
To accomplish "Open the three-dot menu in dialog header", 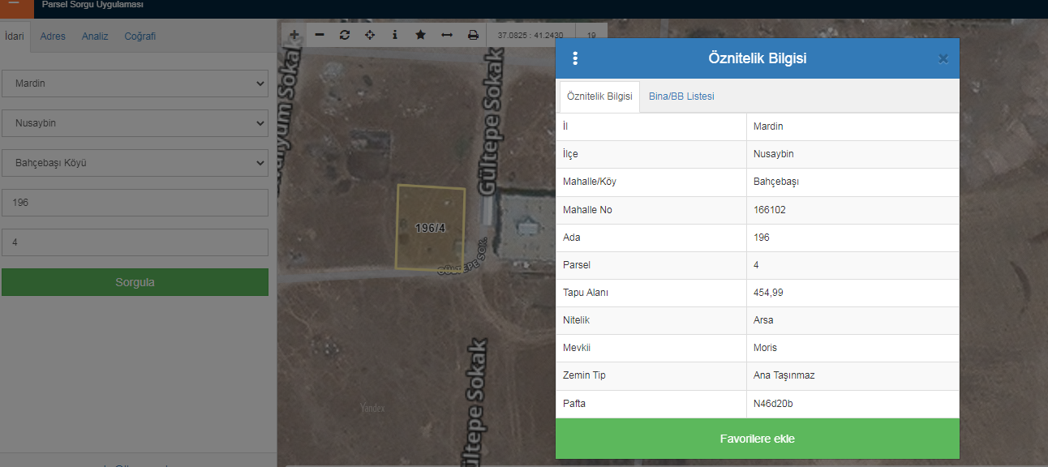I will [x=575, y=58].
